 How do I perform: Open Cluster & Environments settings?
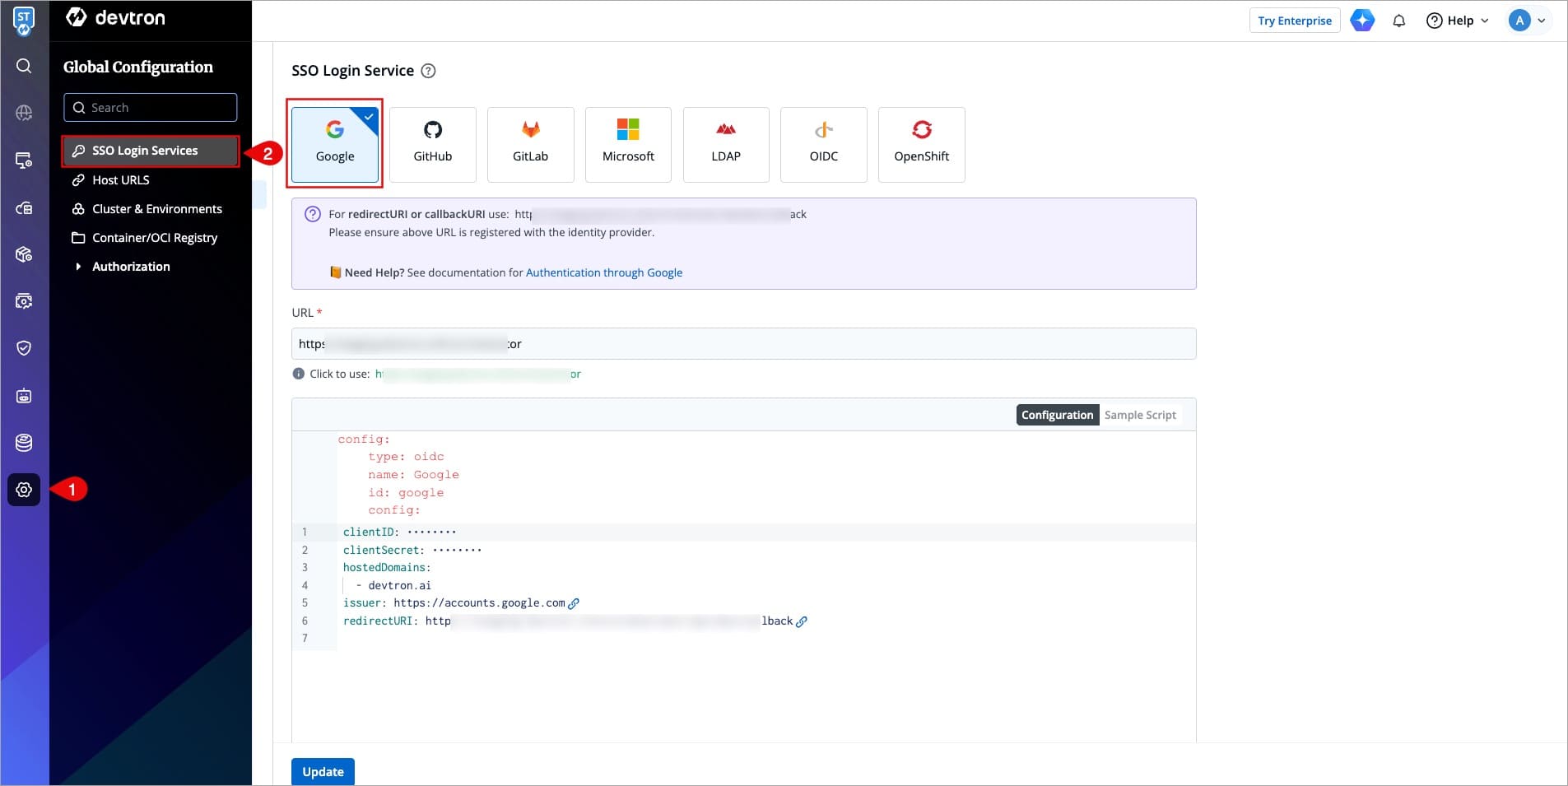click(x=156, y=209)
